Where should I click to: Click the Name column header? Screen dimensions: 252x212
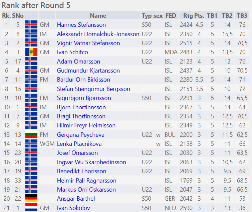click(98, 16)
